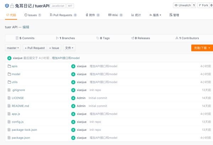This screenshot has height=145, width=213.
Task: Click the file icon for app.js
Action: [x=9, y=114]
